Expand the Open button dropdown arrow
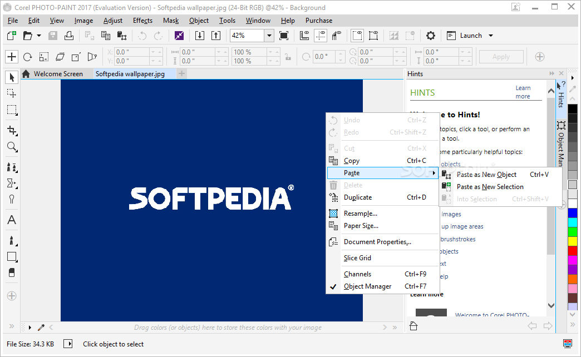 click(38, 36)
